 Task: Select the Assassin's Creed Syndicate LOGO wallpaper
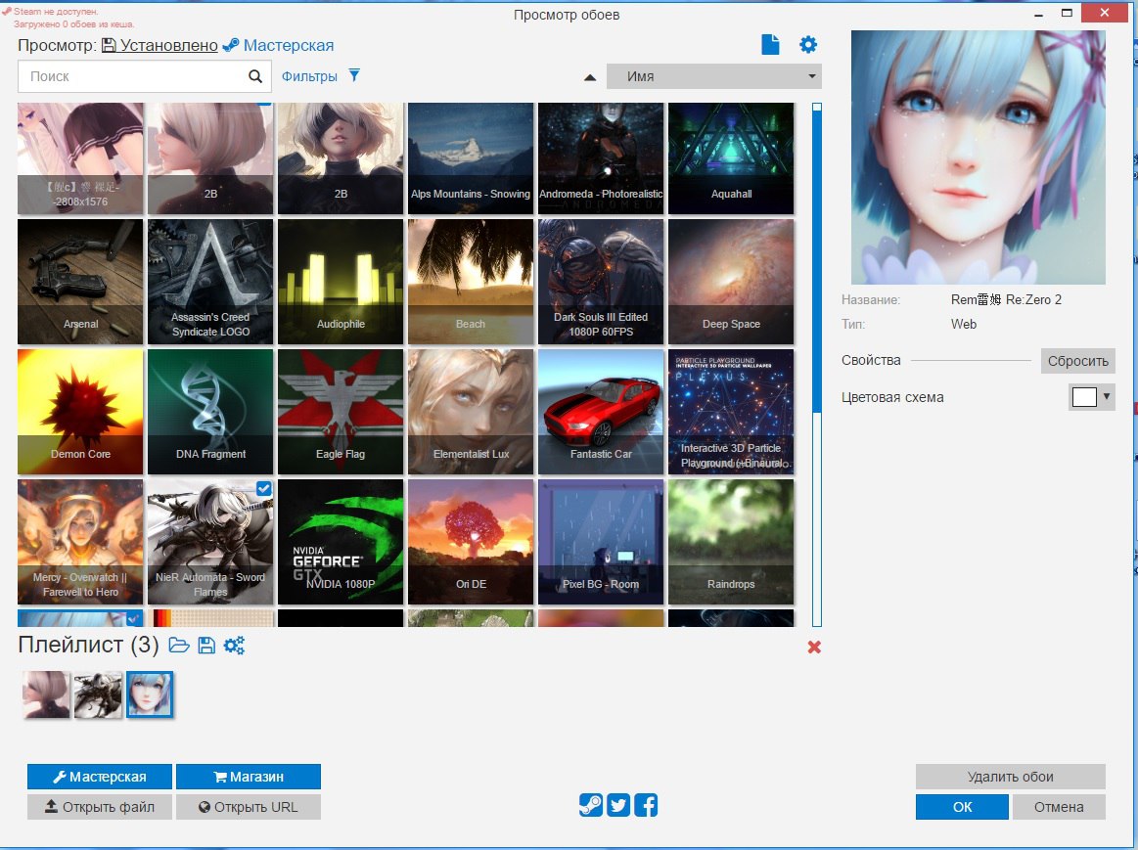pos(210,282)
